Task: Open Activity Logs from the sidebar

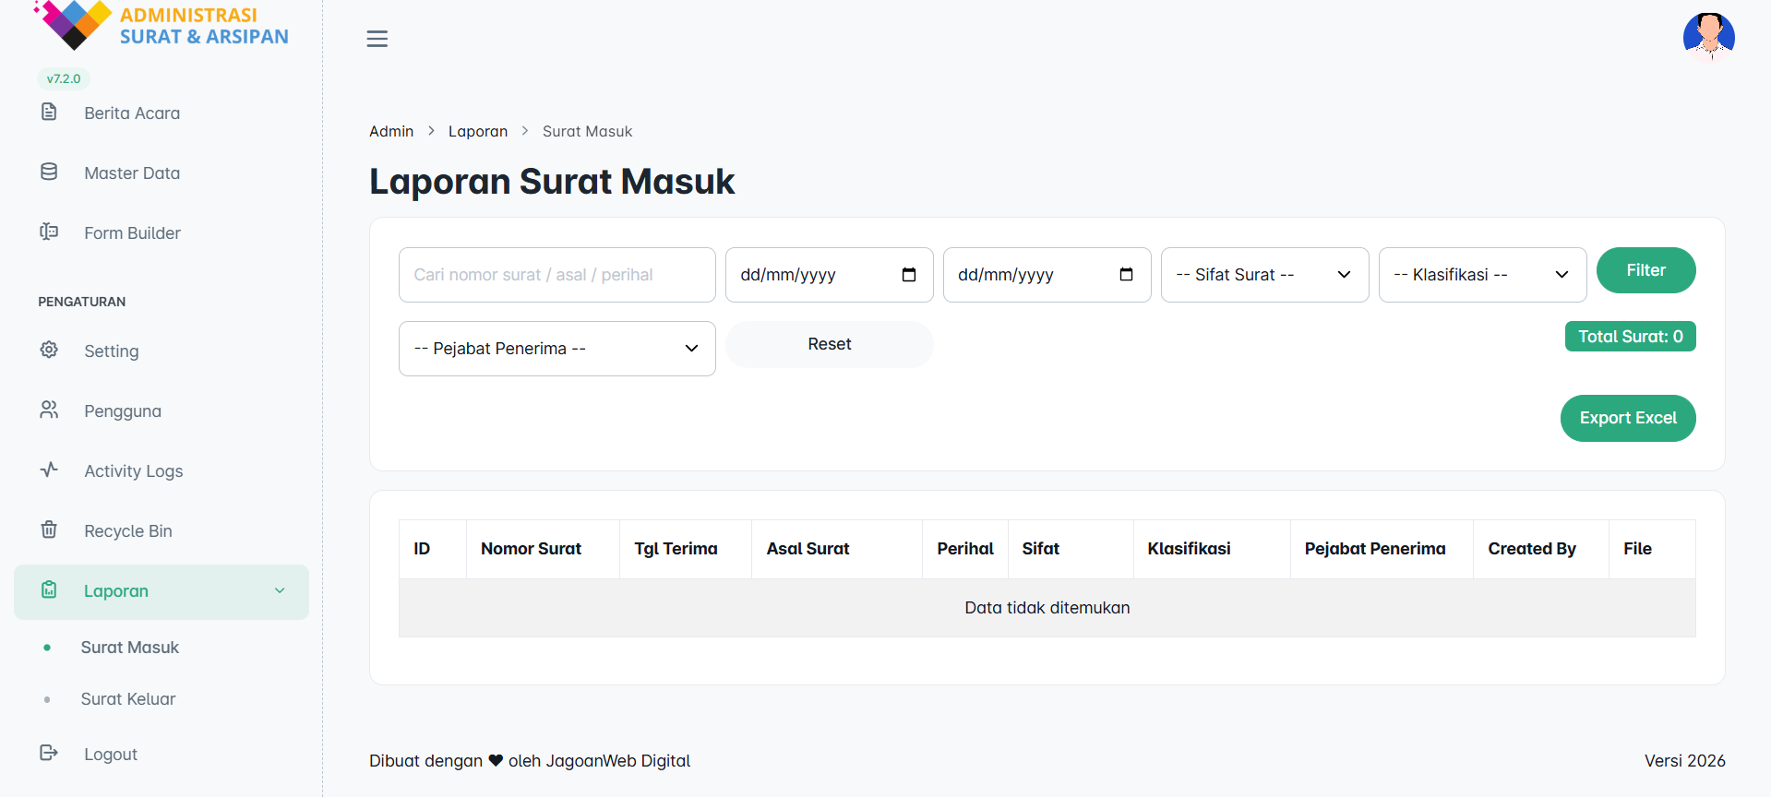Action: [x=133, y=471]
